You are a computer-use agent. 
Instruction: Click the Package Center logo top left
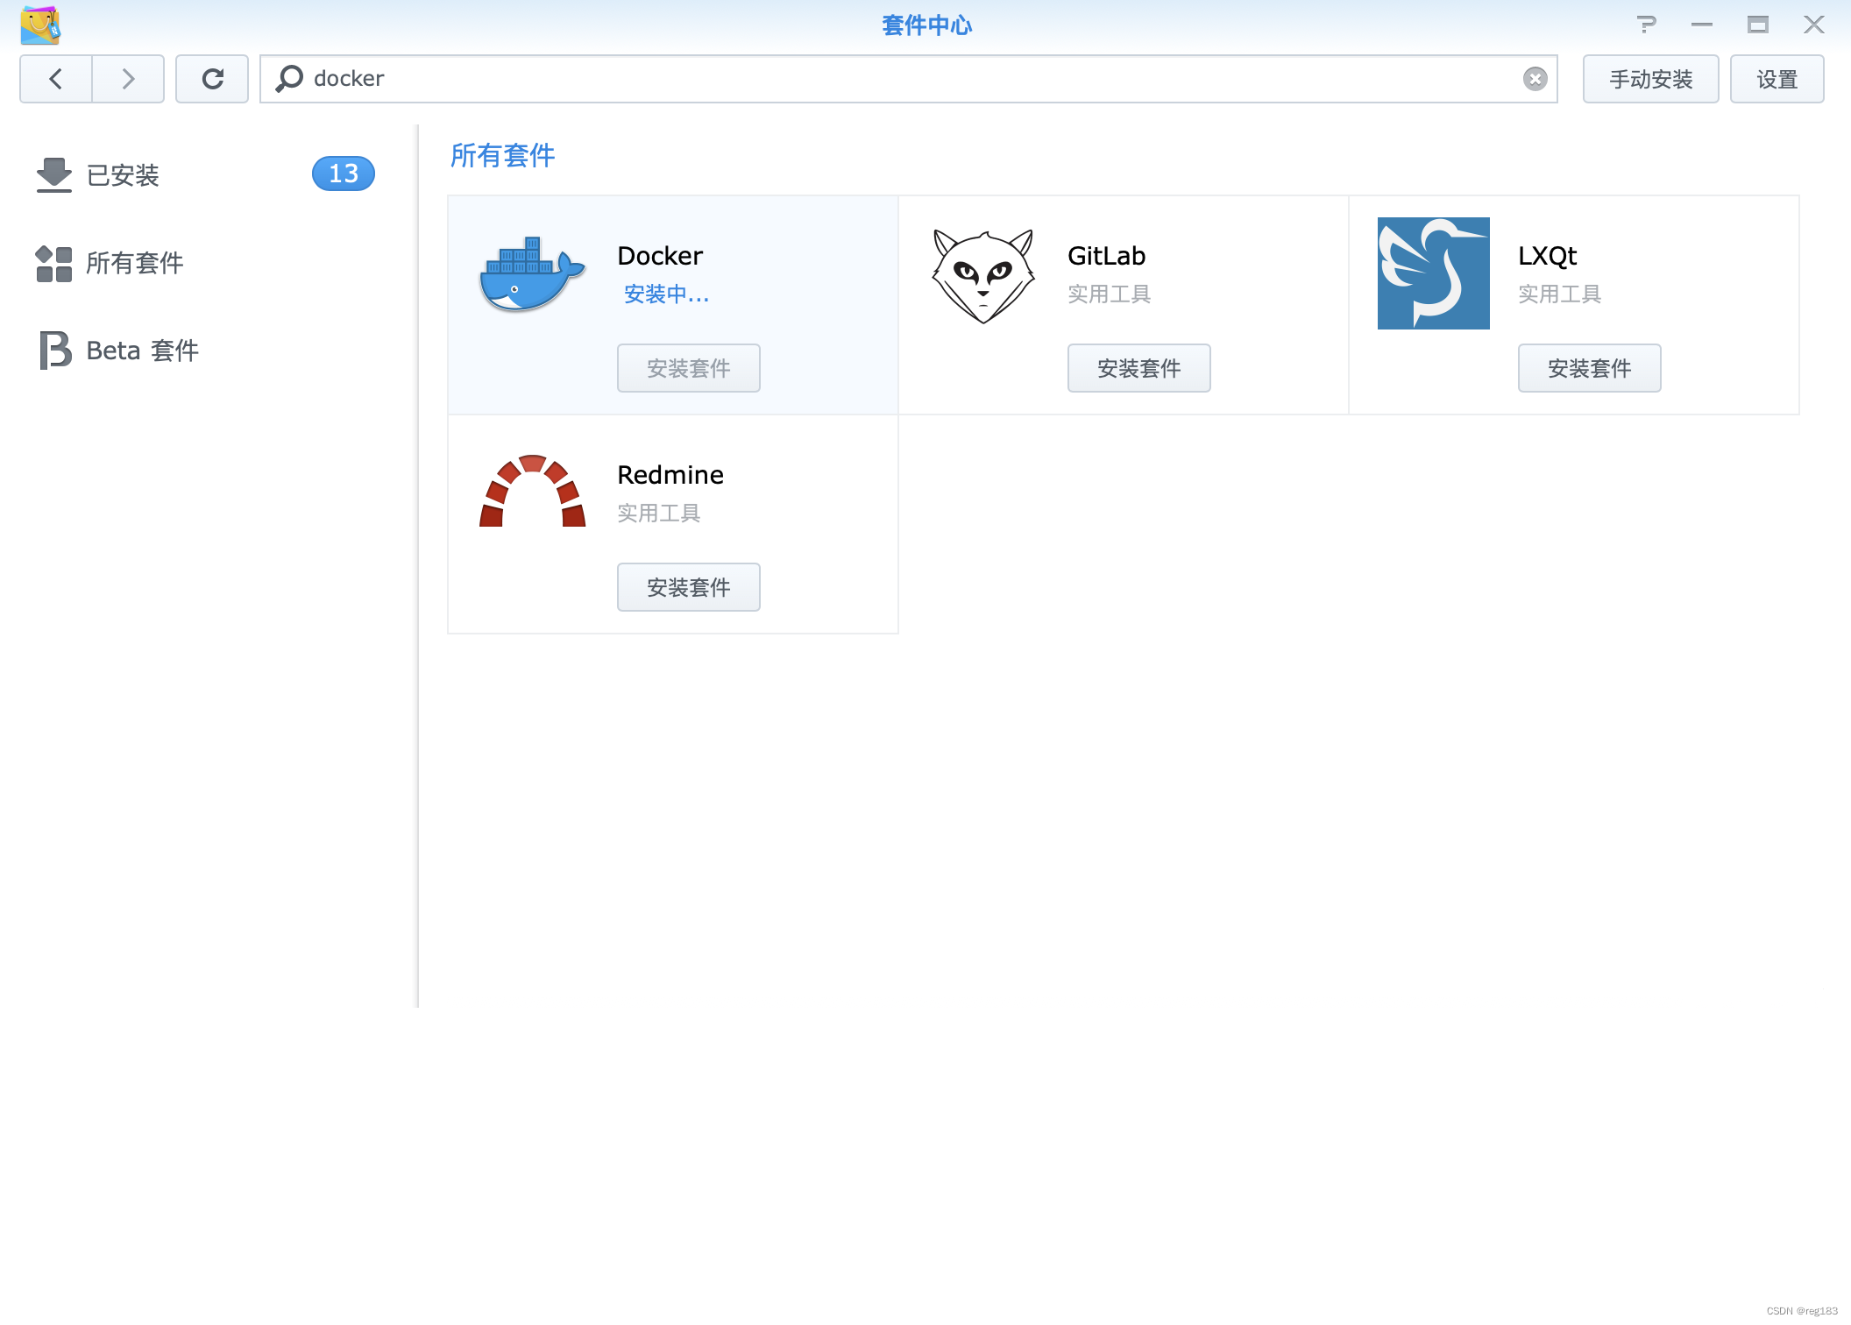click(40, 25)
